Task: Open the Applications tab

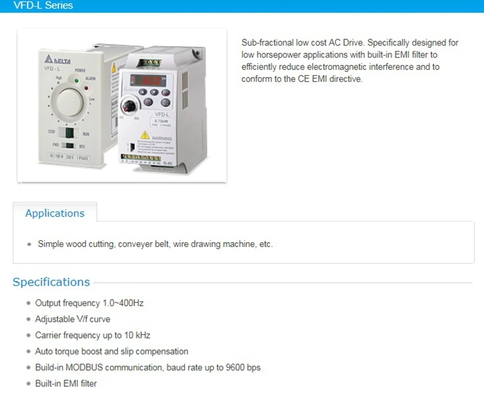Action: (55, 213)
